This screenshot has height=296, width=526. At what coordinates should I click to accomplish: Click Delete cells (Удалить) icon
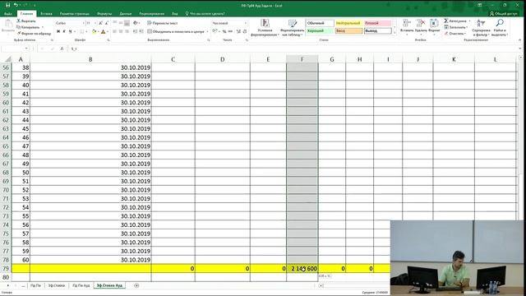click(421, 23)
